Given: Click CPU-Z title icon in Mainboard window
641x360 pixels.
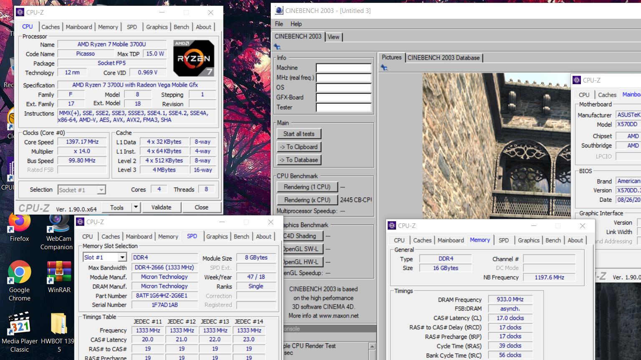Looking at the screenshot, I should (x=577, y=80).
